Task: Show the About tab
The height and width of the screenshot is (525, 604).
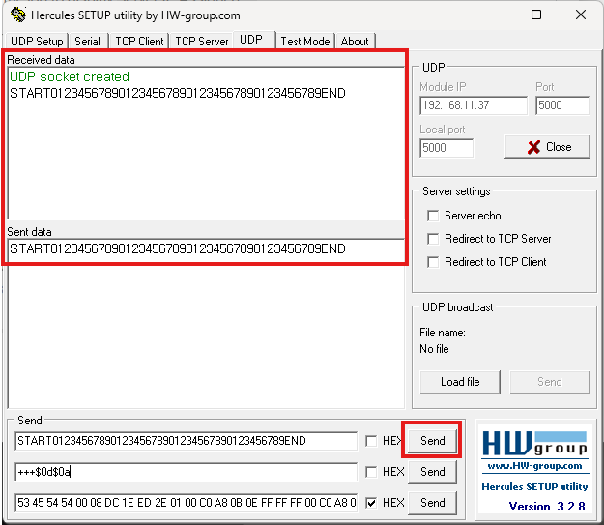Action: coord(355,41)
